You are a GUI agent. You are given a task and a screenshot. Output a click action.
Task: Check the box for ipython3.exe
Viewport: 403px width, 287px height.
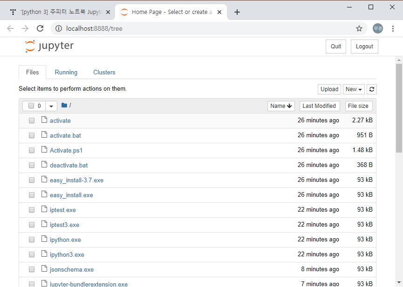[x=32, y=254]
